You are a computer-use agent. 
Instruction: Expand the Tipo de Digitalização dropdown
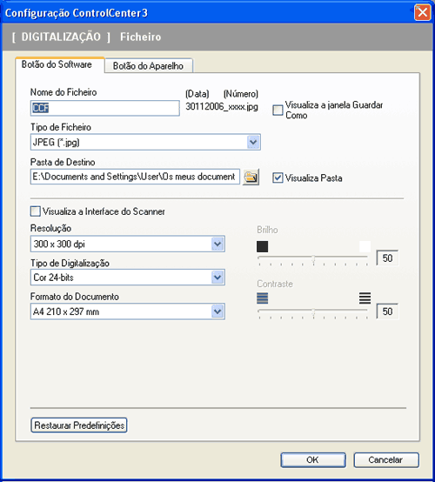217,278
